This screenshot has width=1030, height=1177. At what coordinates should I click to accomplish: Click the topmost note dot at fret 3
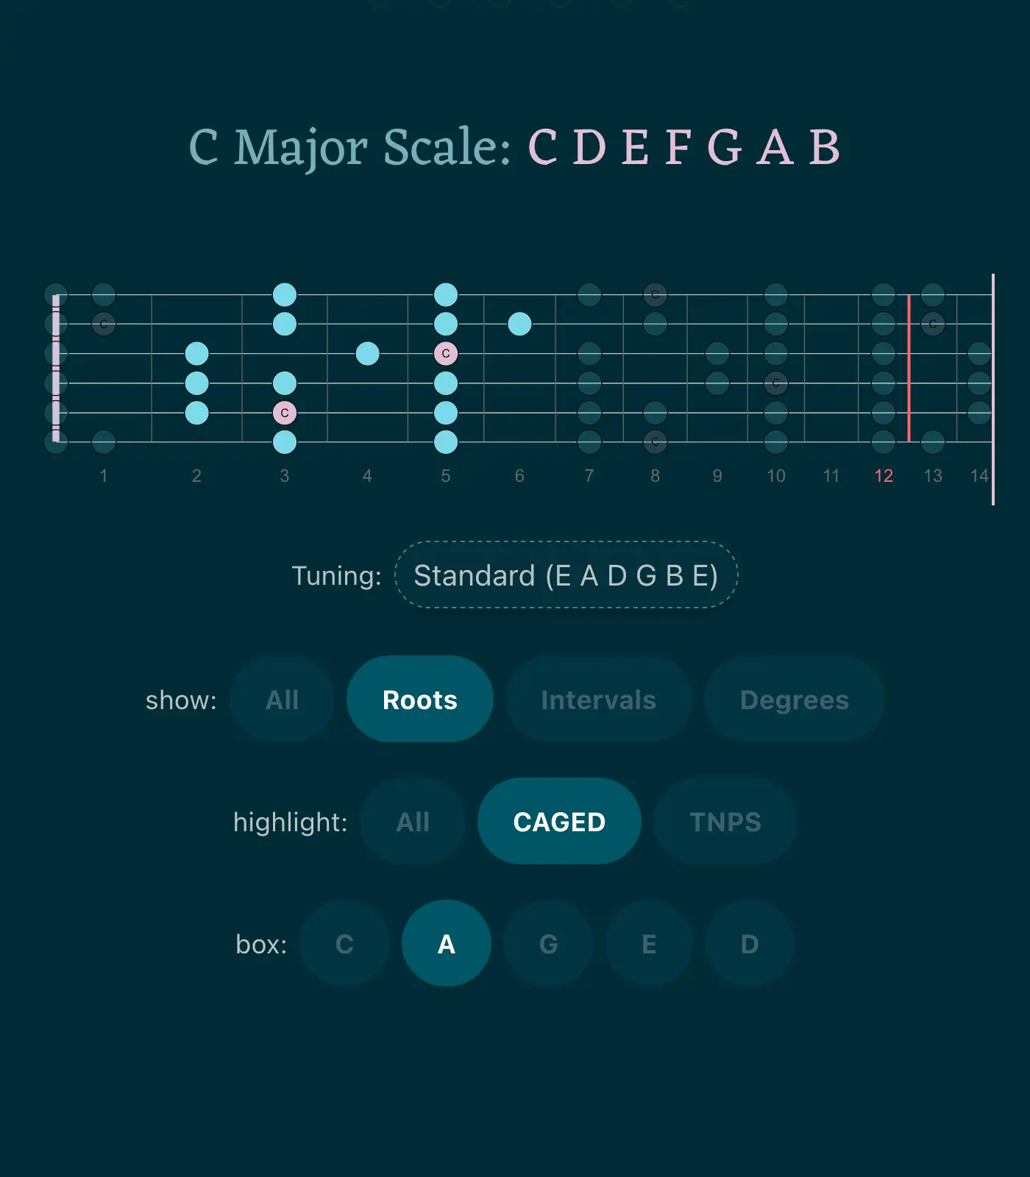285,293
